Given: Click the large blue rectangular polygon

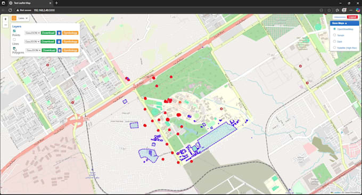Looking at the screenshot, I should click(217, 136).
